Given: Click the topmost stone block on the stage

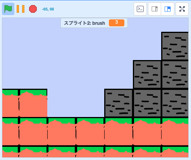Looking at the screenshot, I should (x=175, y=46).
